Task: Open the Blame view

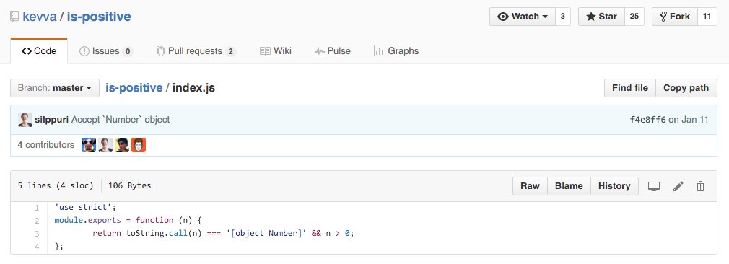Action: tap(569, 186)
